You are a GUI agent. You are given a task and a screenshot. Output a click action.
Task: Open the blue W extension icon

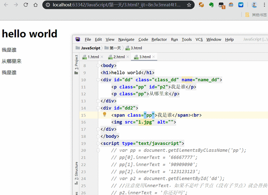241,5
